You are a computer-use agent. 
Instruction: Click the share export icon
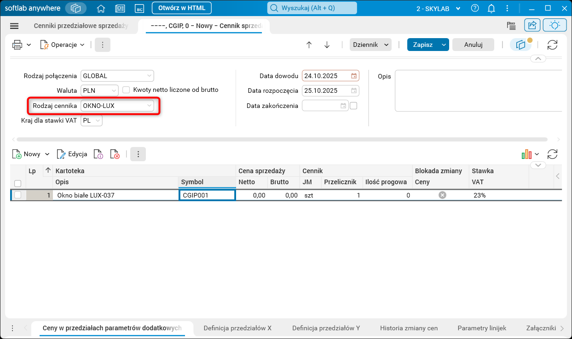[532, 26]
